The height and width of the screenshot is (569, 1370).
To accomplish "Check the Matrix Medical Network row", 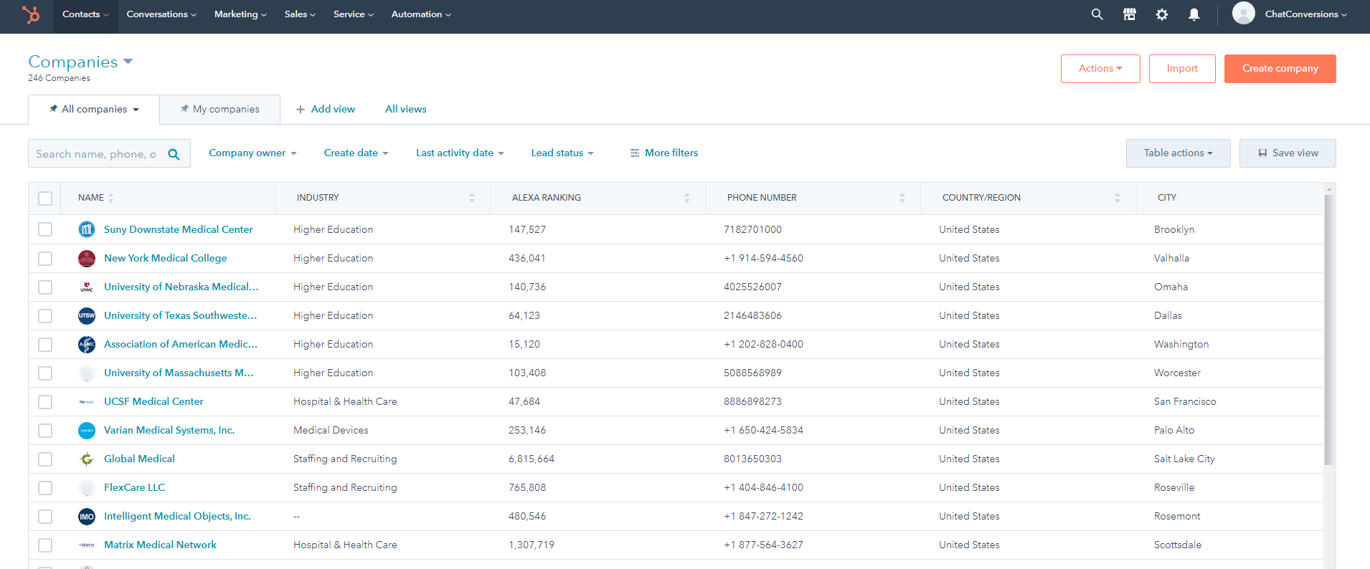I will coord(45,545).
